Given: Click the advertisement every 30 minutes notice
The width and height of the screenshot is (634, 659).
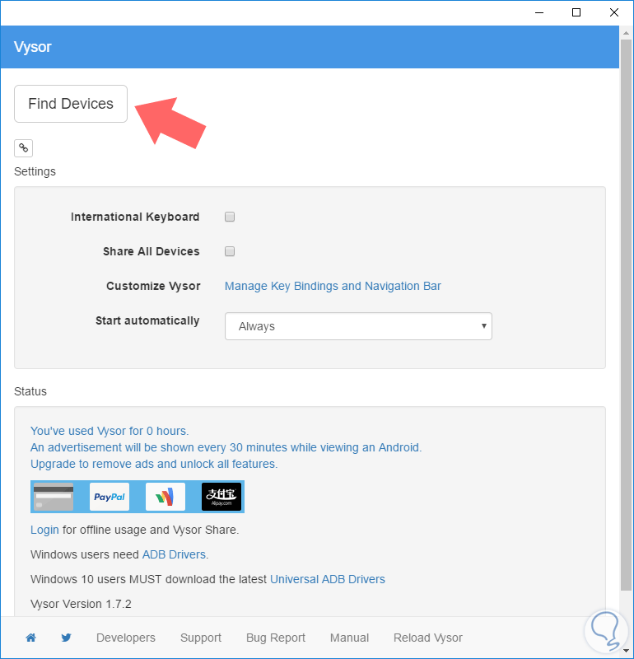Looking at the screenshot, I should pyautogui.click(x=226, y=447).
